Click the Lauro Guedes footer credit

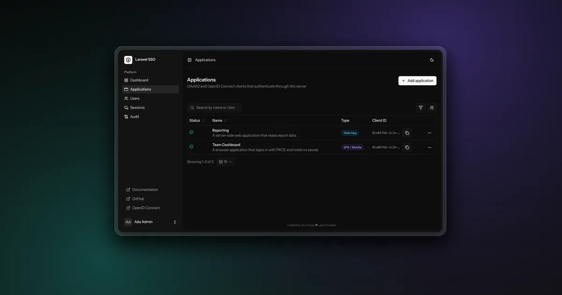tap(327, 225)
